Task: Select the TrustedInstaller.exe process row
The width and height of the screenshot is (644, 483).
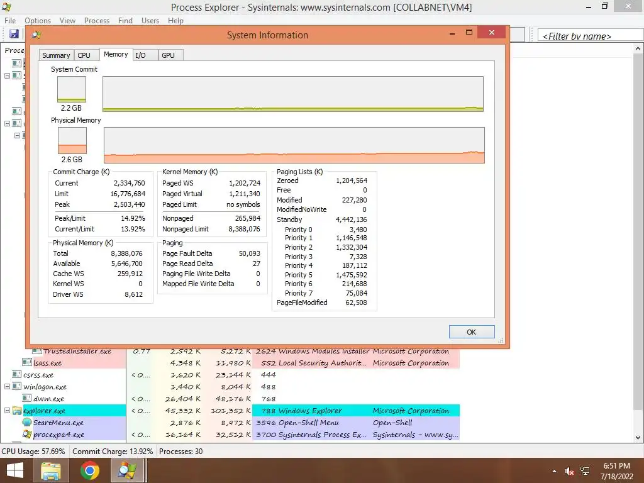Action: [x=230, y=351]
